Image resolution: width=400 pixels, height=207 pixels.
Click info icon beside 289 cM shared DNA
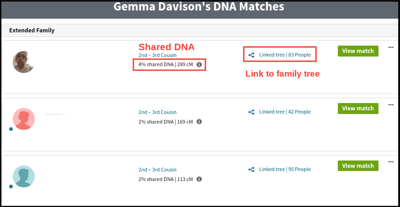(199, 65)
